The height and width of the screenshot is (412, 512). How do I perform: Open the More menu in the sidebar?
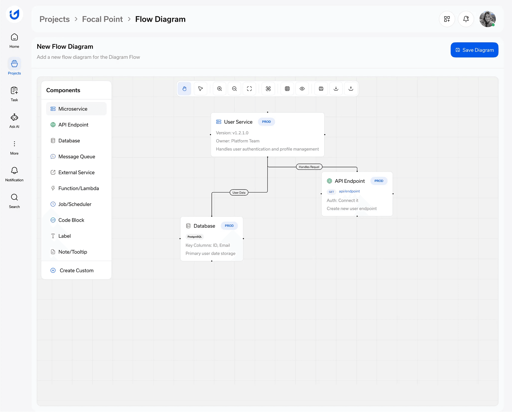point(14,147)
